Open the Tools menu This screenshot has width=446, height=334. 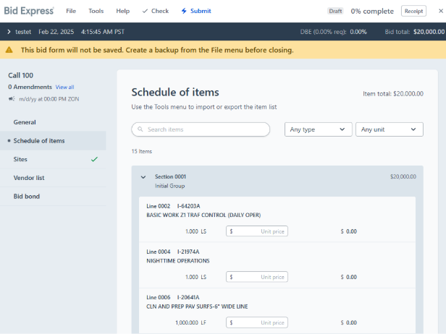(x=96, y=11)
